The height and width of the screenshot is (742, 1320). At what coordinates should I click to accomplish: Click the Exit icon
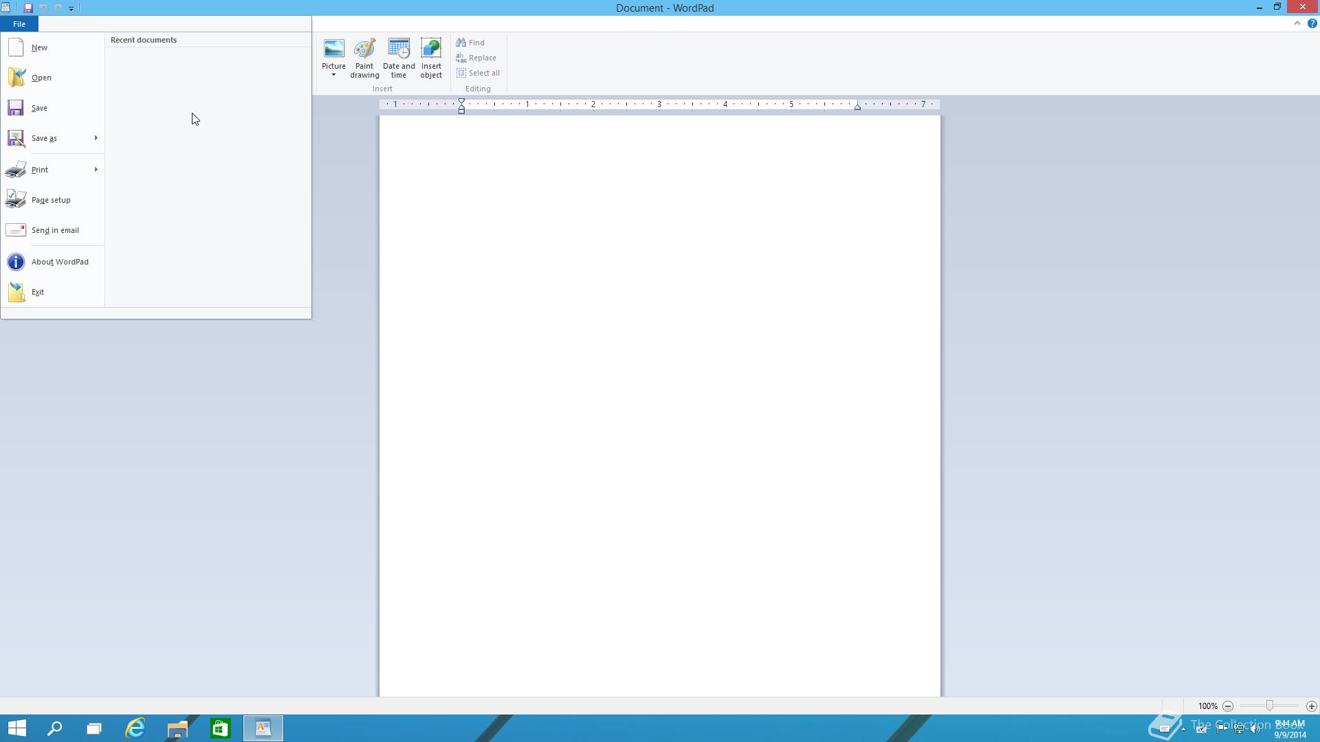(x=16, y=292)
